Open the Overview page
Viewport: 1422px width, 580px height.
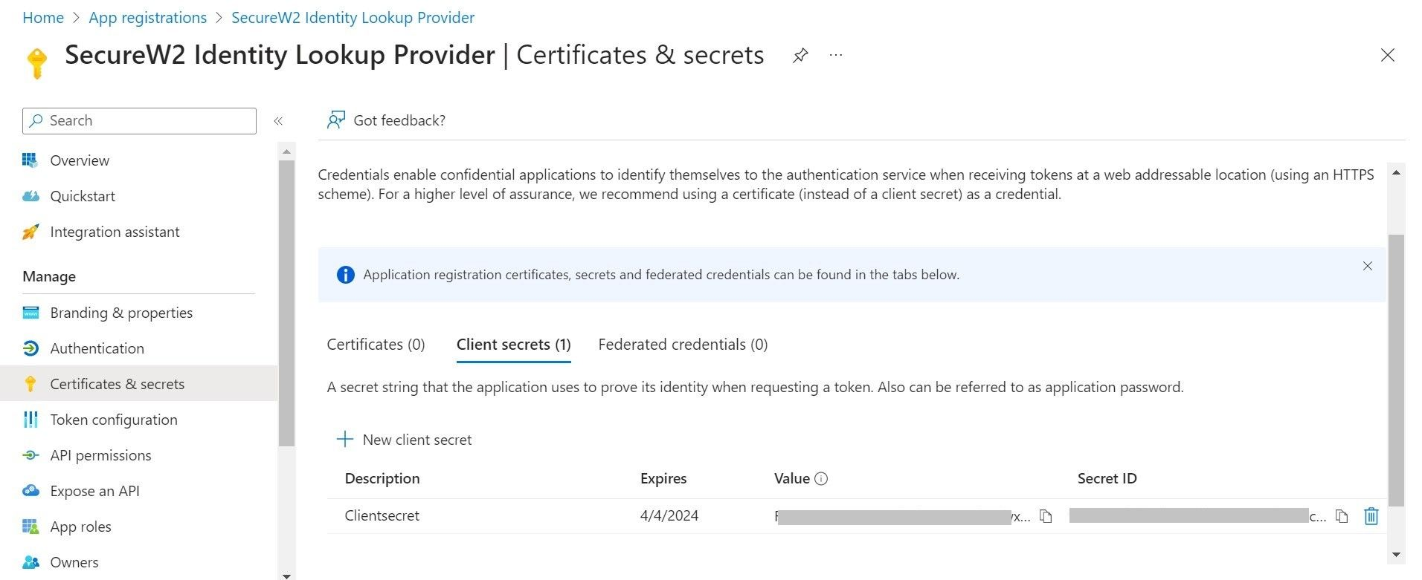(79, 160)
